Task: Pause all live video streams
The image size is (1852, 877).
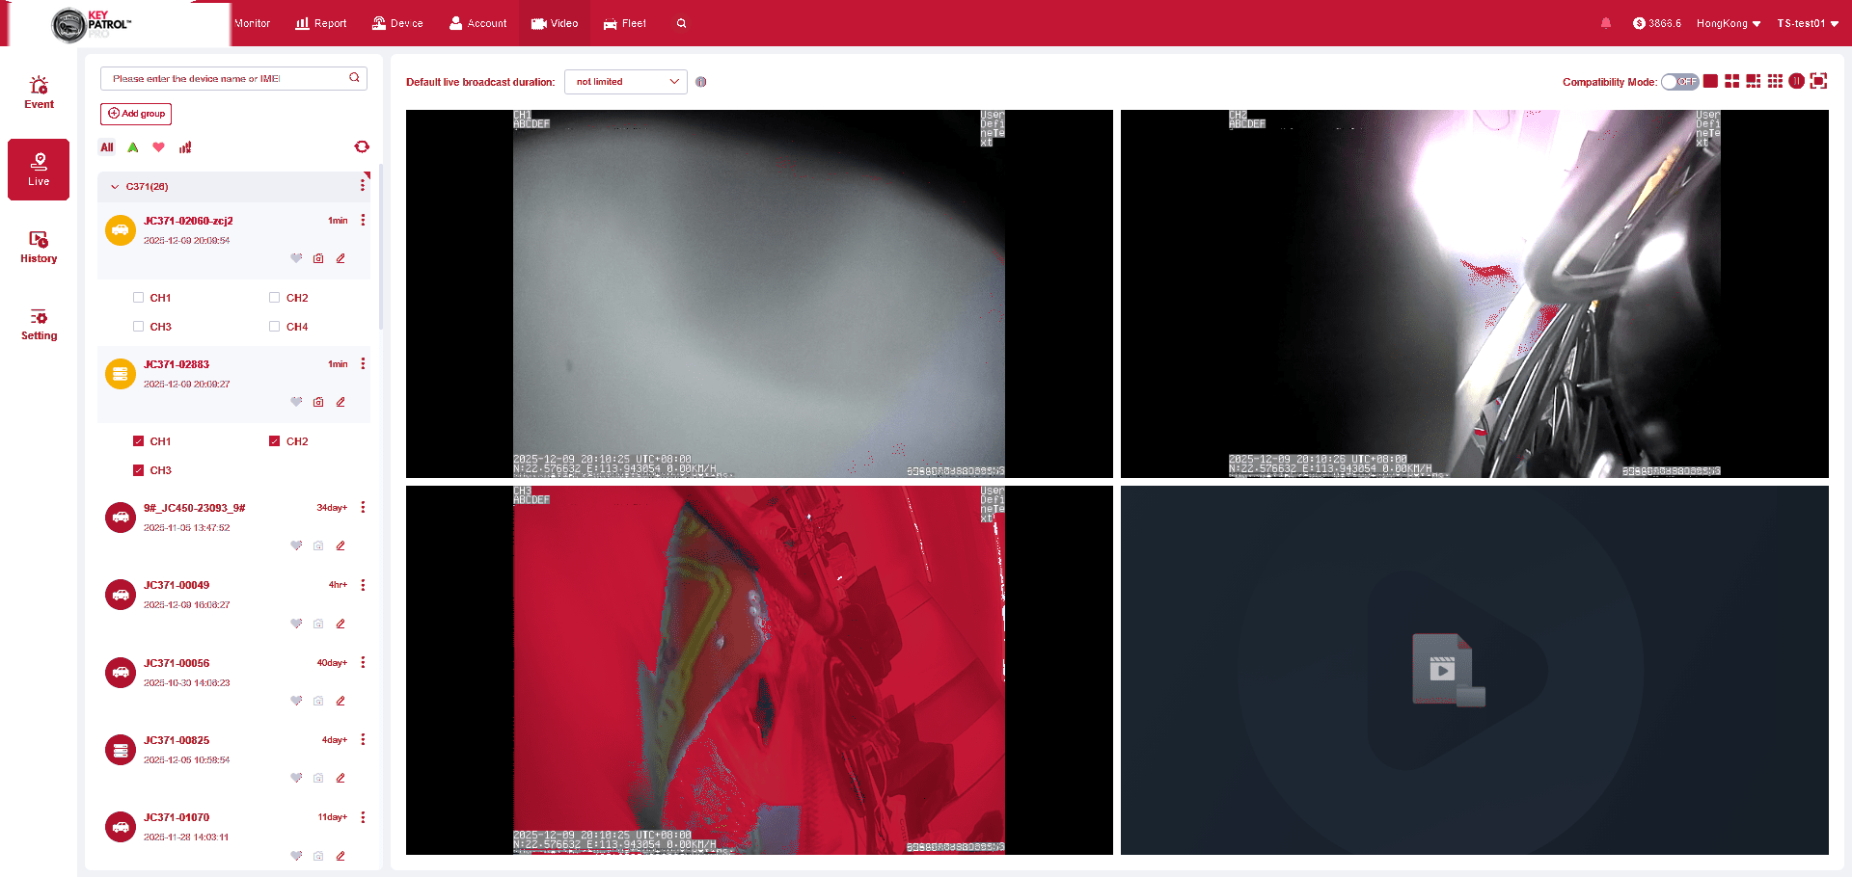Action: click(x=1796, y=81)
